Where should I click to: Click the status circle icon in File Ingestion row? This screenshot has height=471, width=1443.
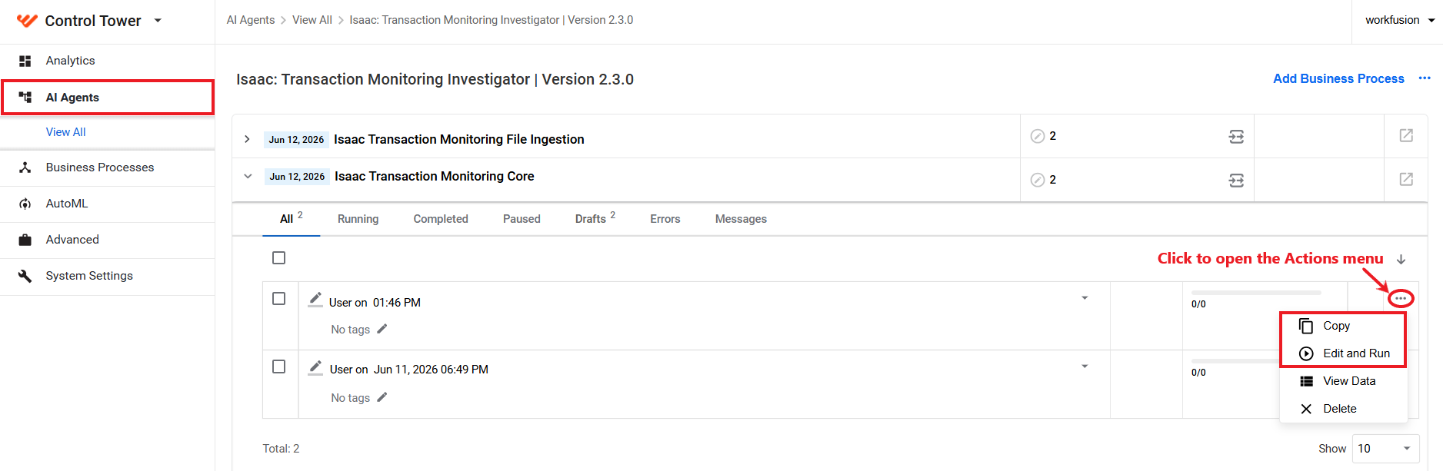1038,136
